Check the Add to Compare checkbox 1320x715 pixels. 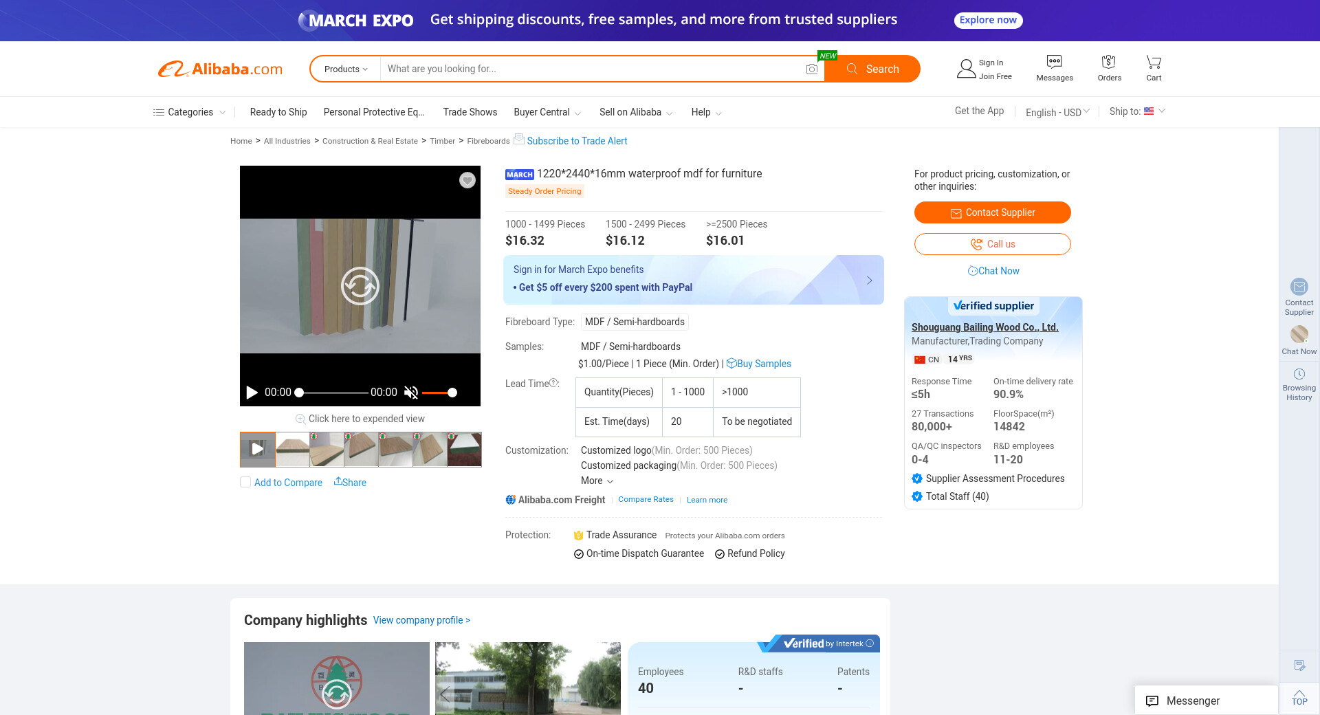point(245,482)
